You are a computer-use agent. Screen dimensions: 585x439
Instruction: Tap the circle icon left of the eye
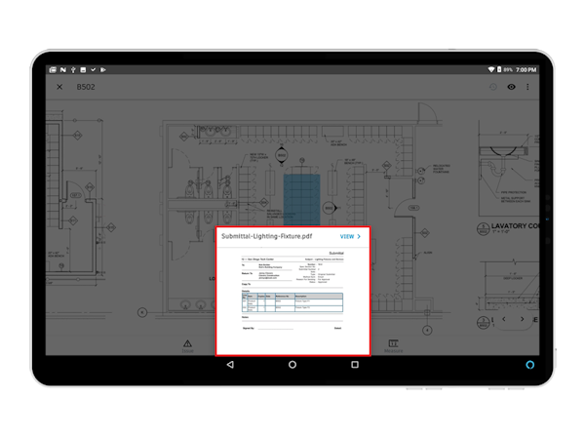pos(492,87)
